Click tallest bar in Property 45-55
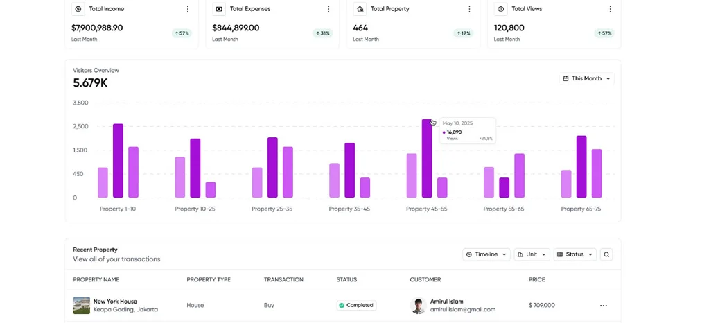 427,158
